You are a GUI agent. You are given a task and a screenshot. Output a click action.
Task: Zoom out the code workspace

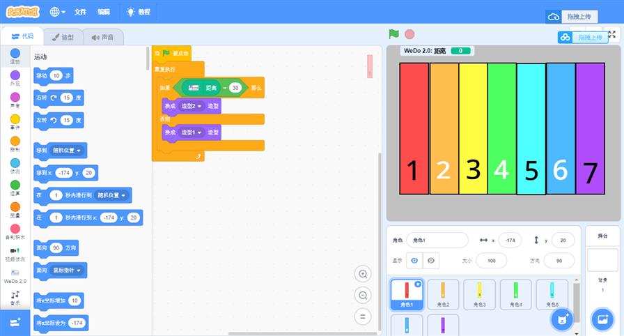click(x=362, y=296)
